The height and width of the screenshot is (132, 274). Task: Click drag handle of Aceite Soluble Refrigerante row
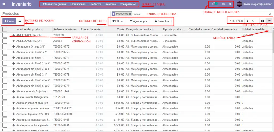pos(13,97)
